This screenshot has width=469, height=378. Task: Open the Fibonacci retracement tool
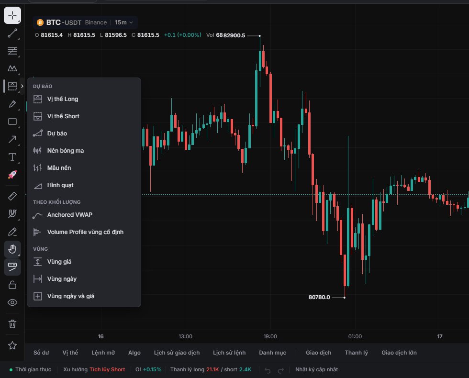pyautogui.click(x=12, y=51)
